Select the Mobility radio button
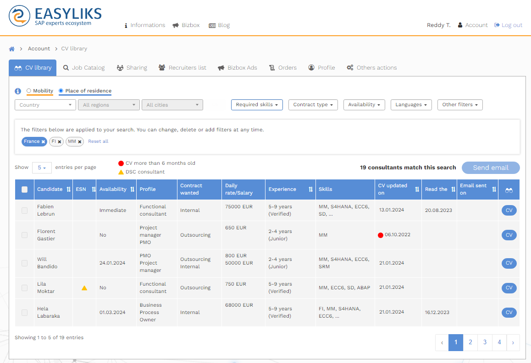The image size is (531, 363). click(29, 91)
